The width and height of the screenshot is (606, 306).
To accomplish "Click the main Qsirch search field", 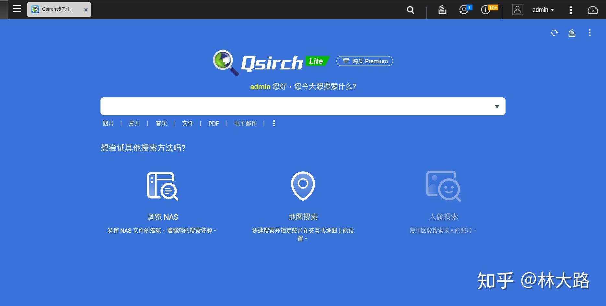I will [x=303, y=106].
